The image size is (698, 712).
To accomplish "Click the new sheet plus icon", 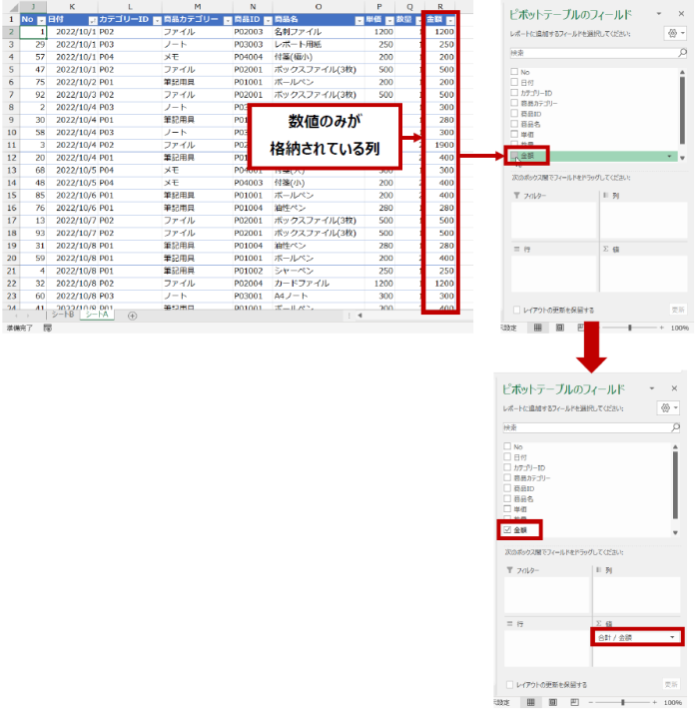I will click(x=132, y=316).
